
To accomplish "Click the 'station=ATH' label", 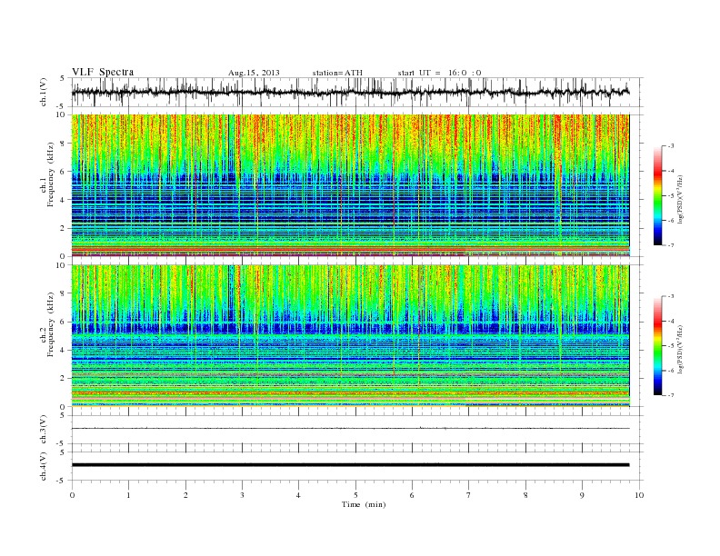I will click(337, 73).
